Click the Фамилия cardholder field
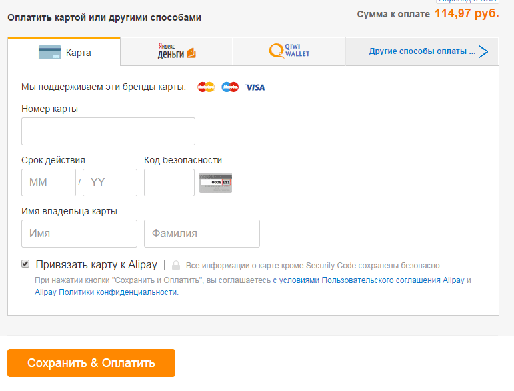514x391 pixels. tap(202, 234)
